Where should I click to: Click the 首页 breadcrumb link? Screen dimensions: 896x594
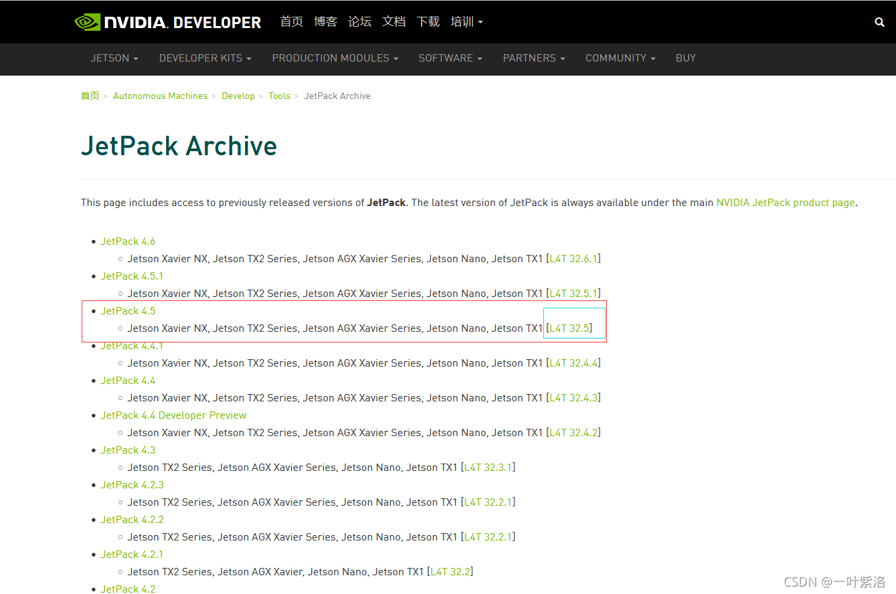point(90,96)
